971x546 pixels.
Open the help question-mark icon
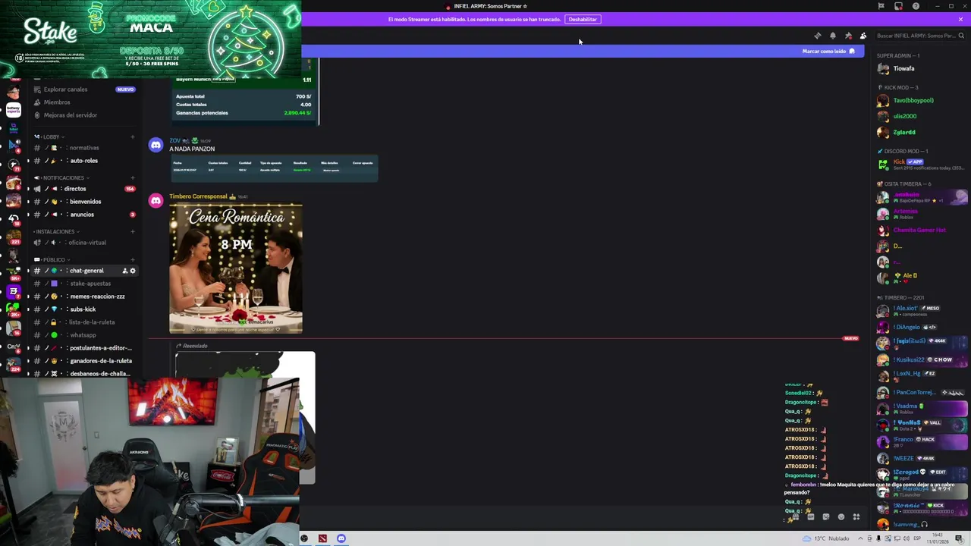(x=916, y=6)
